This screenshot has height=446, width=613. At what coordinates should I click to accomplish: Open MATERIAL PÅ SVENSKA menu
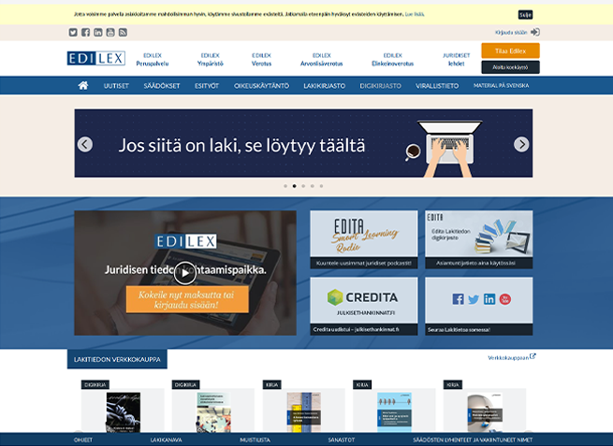pyautogui.click(x=502, y=85)
